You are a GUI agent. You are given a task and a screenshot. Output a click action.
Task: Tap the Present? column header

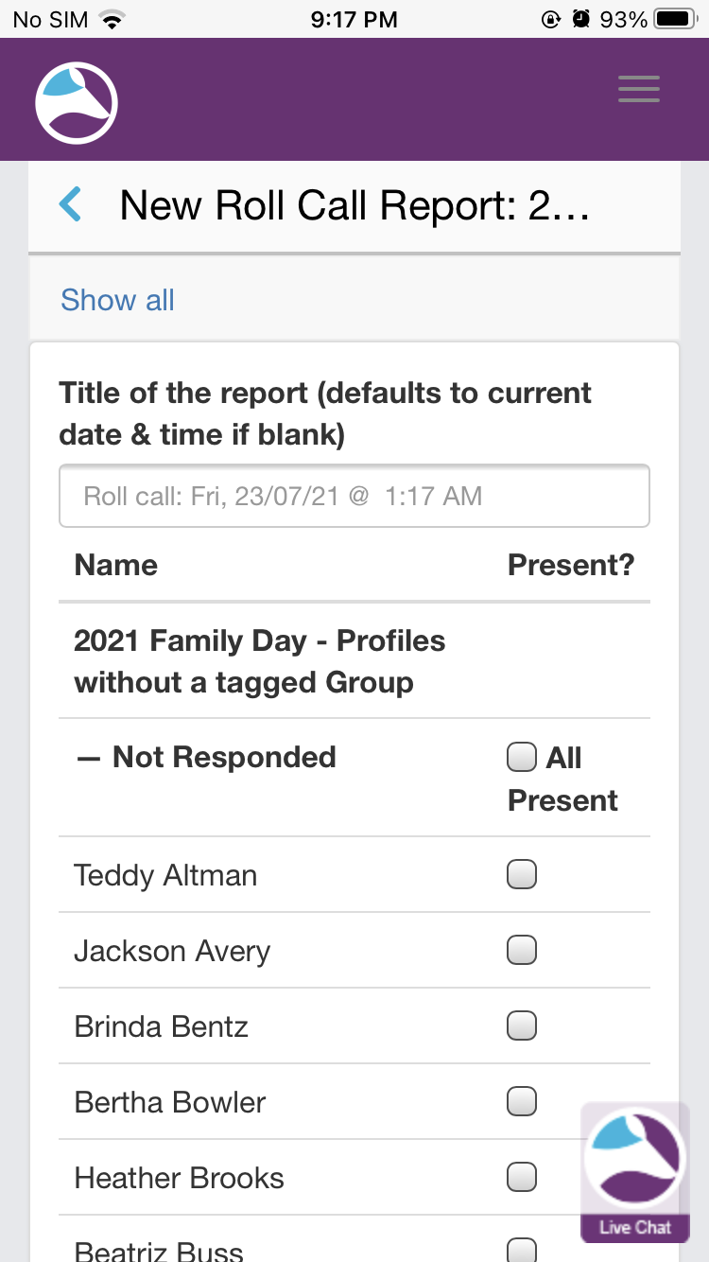571,565
